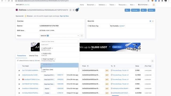Bookmark this page with star icon
This screenshot has height=96, width=171.
click(149, 1)
